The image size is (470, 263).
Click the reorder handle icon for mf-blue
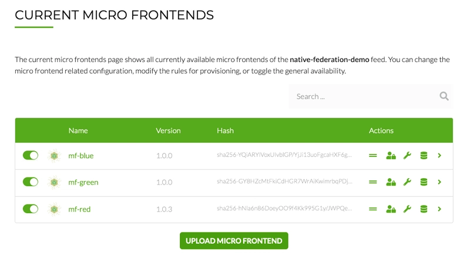(372, 155)
